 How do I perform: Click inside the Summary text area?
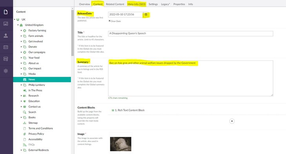pyautogui.click(x=190, y=78)
